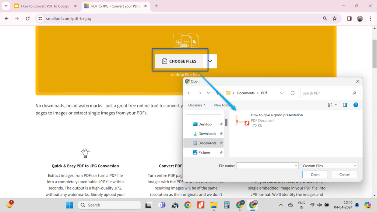Cancel the Open file dialog

coord(344,174)
